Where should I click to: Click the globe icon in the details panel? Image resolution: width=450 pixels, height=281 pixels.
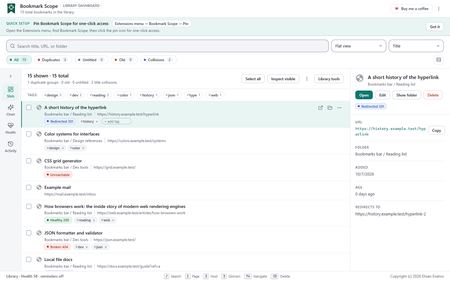(x=360, y=78)
